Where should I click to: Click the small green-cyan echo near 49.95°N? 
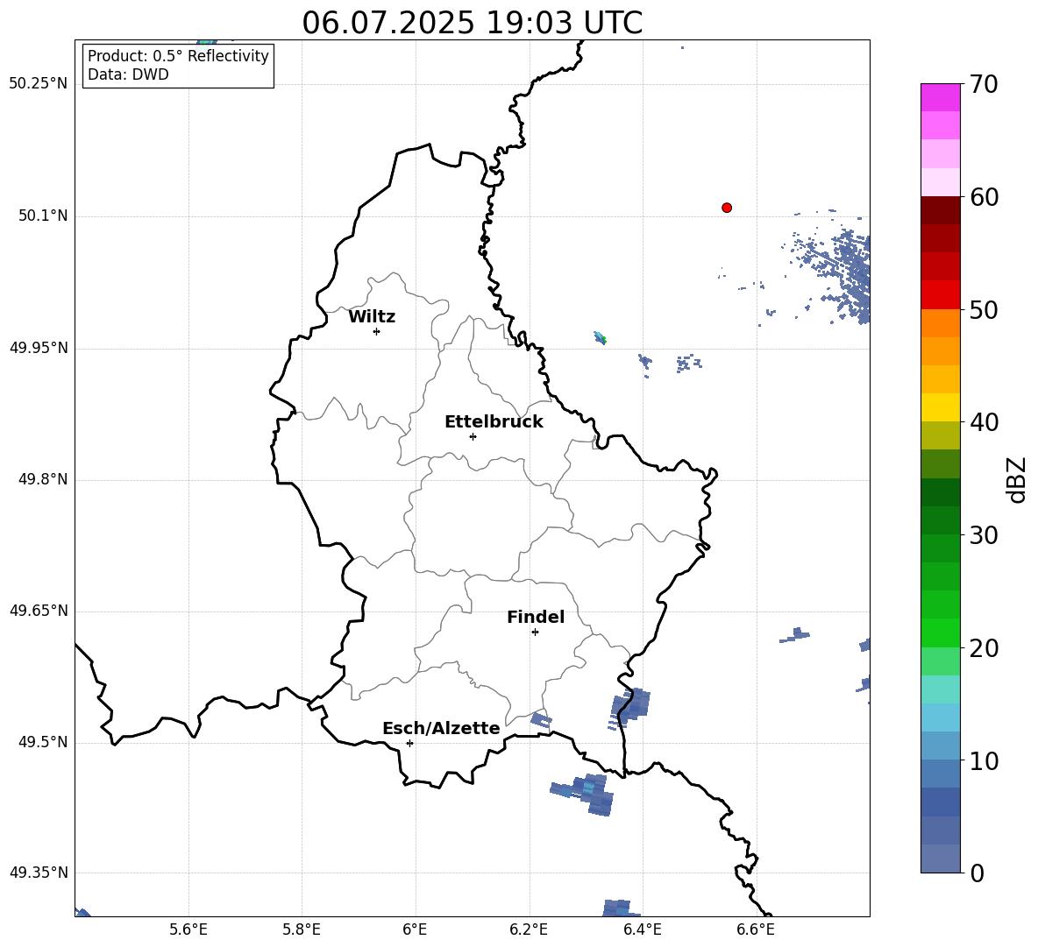pos(600,338)
